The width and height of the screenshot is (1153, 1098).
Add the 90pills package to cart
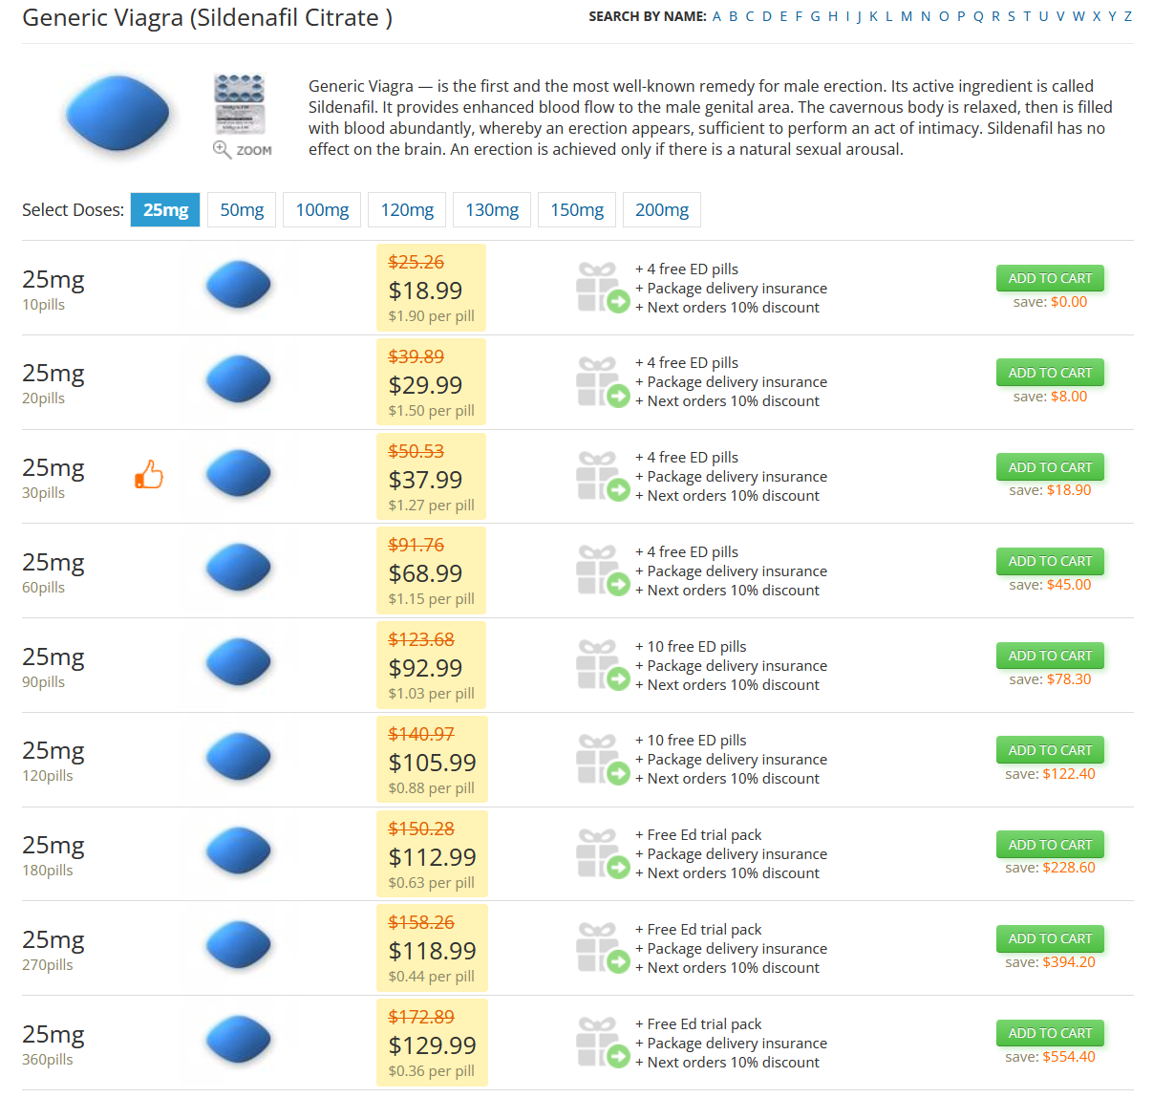[1050, 656]
